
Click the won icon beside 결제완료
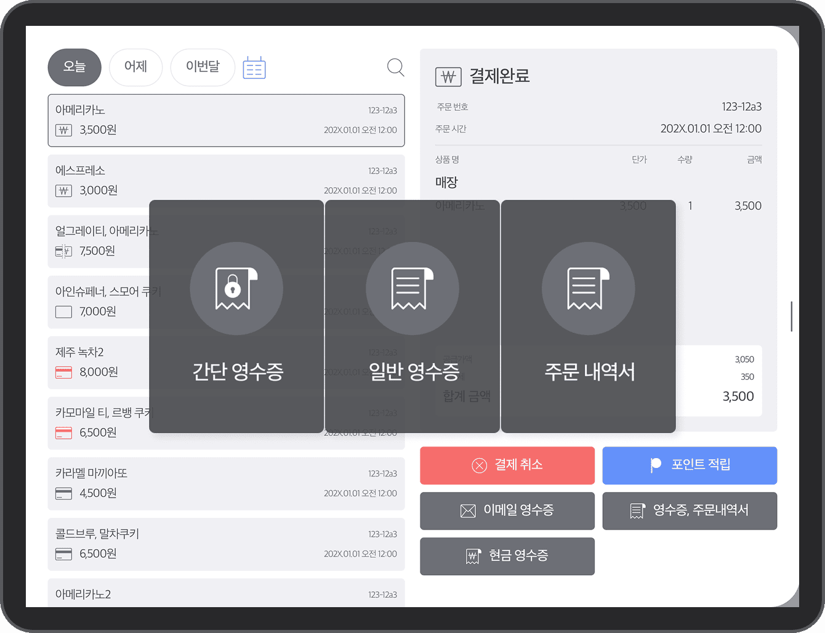click(448, 77)
